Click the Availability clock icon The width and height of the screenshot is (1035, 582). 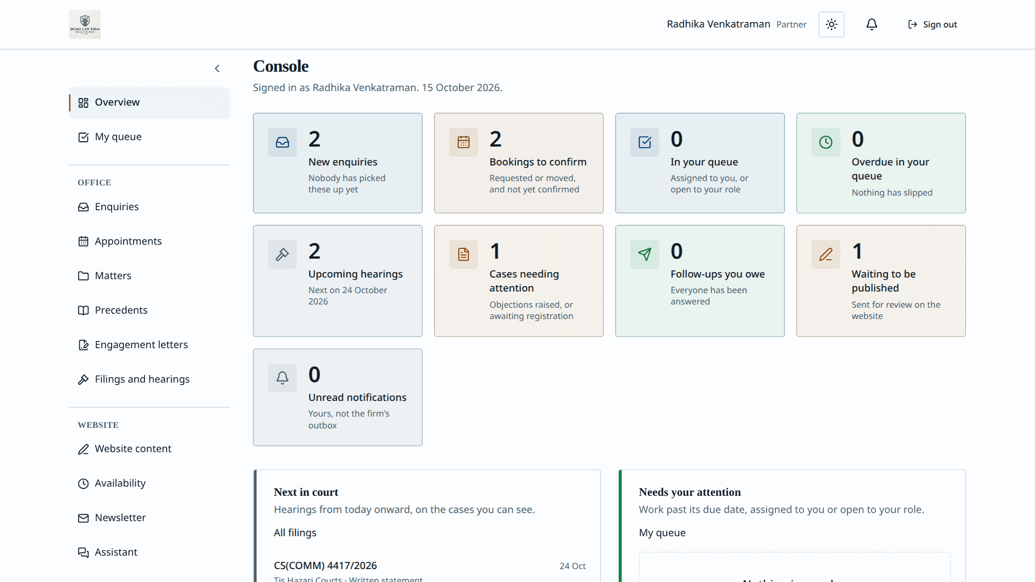click(x=83, y=483)
